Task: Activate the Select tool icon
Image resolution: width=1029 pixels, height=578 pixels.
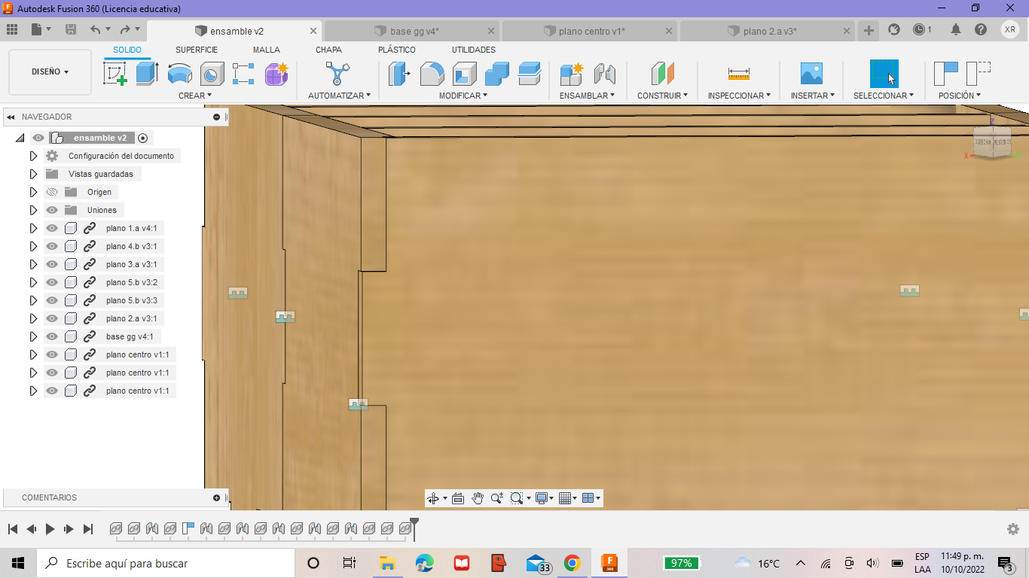Action: [884, 74]
